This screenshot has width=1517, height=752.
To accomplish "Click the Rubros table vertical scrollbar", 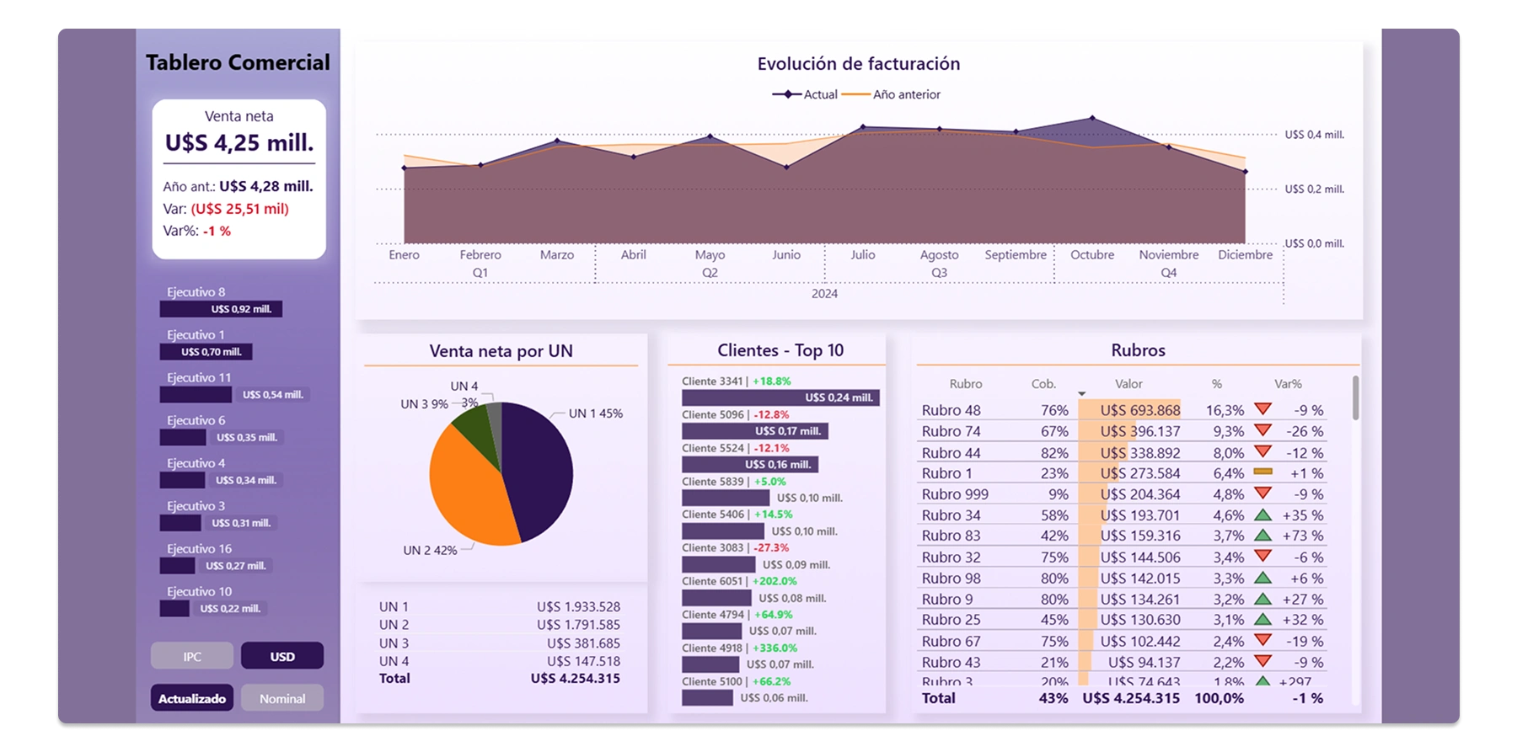I will coord(1355,397).
